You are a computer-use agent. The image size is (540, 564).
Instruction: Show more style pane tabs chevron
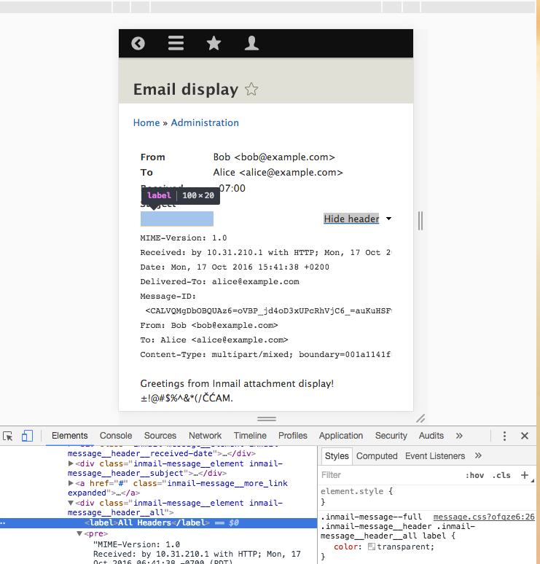pyautogui.click(x=478, y=455)
